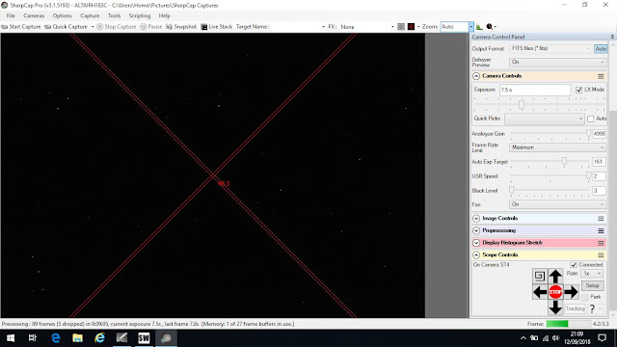Open the Frame Rate Limit dropdown

coord(557,147)
